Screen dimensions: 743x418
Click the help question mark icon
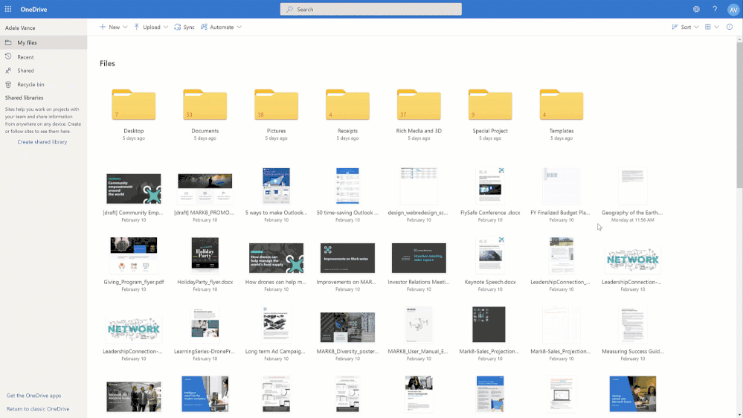click(715, 9)
